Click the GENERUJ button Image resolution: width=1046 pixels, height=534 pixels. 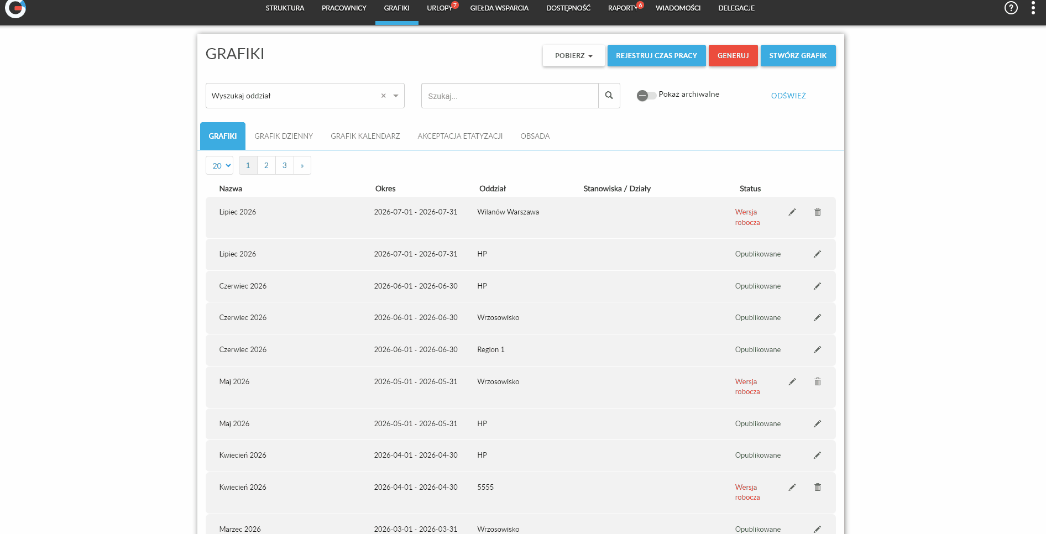(x=733, y=56)
